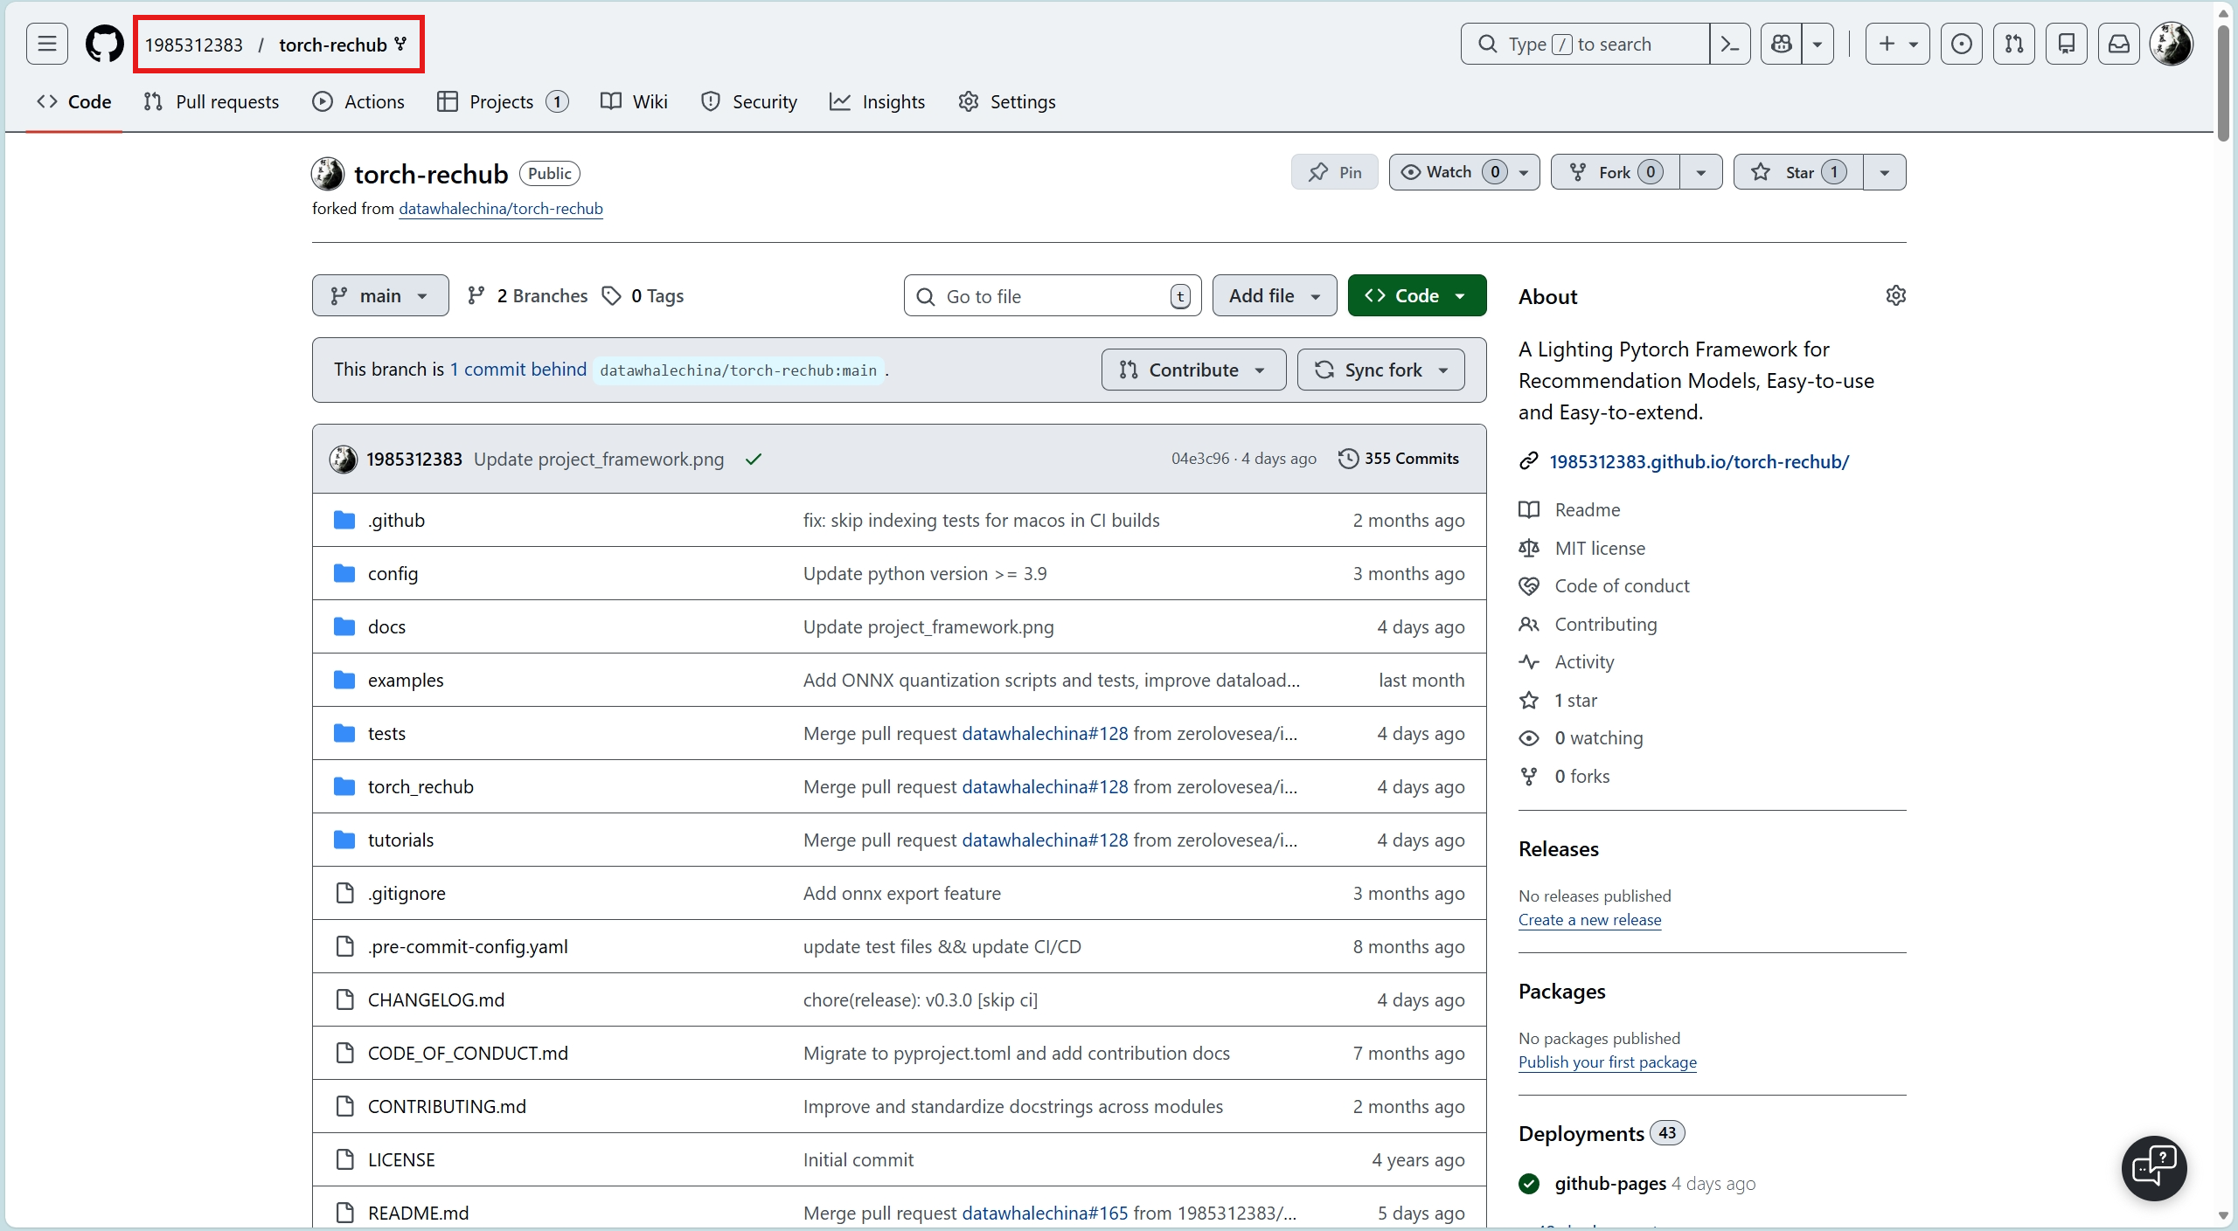Open the issues icon in header
Viewport: 2238px width, 1231px height.
point(1961,44)
